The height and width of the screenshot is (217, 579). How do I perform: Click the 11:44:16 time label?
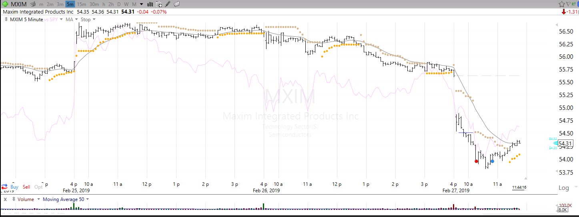pos(519,187)
